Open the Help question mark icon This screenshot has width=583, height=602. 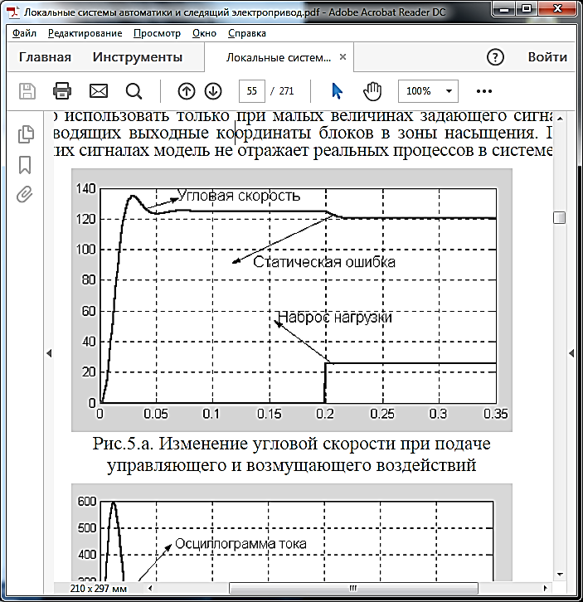tap(495, 57)
